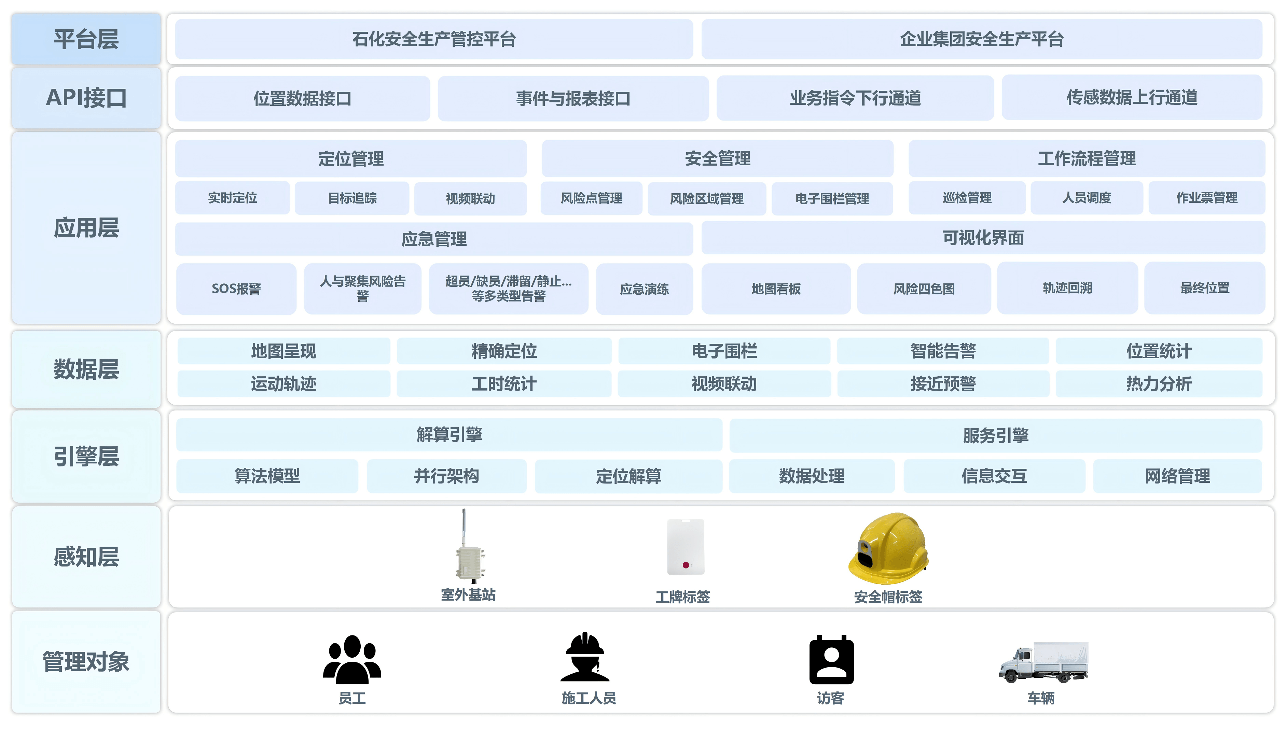
Task: Click the yellow 安全帽标签 helmet image
Action: (888, 548)
